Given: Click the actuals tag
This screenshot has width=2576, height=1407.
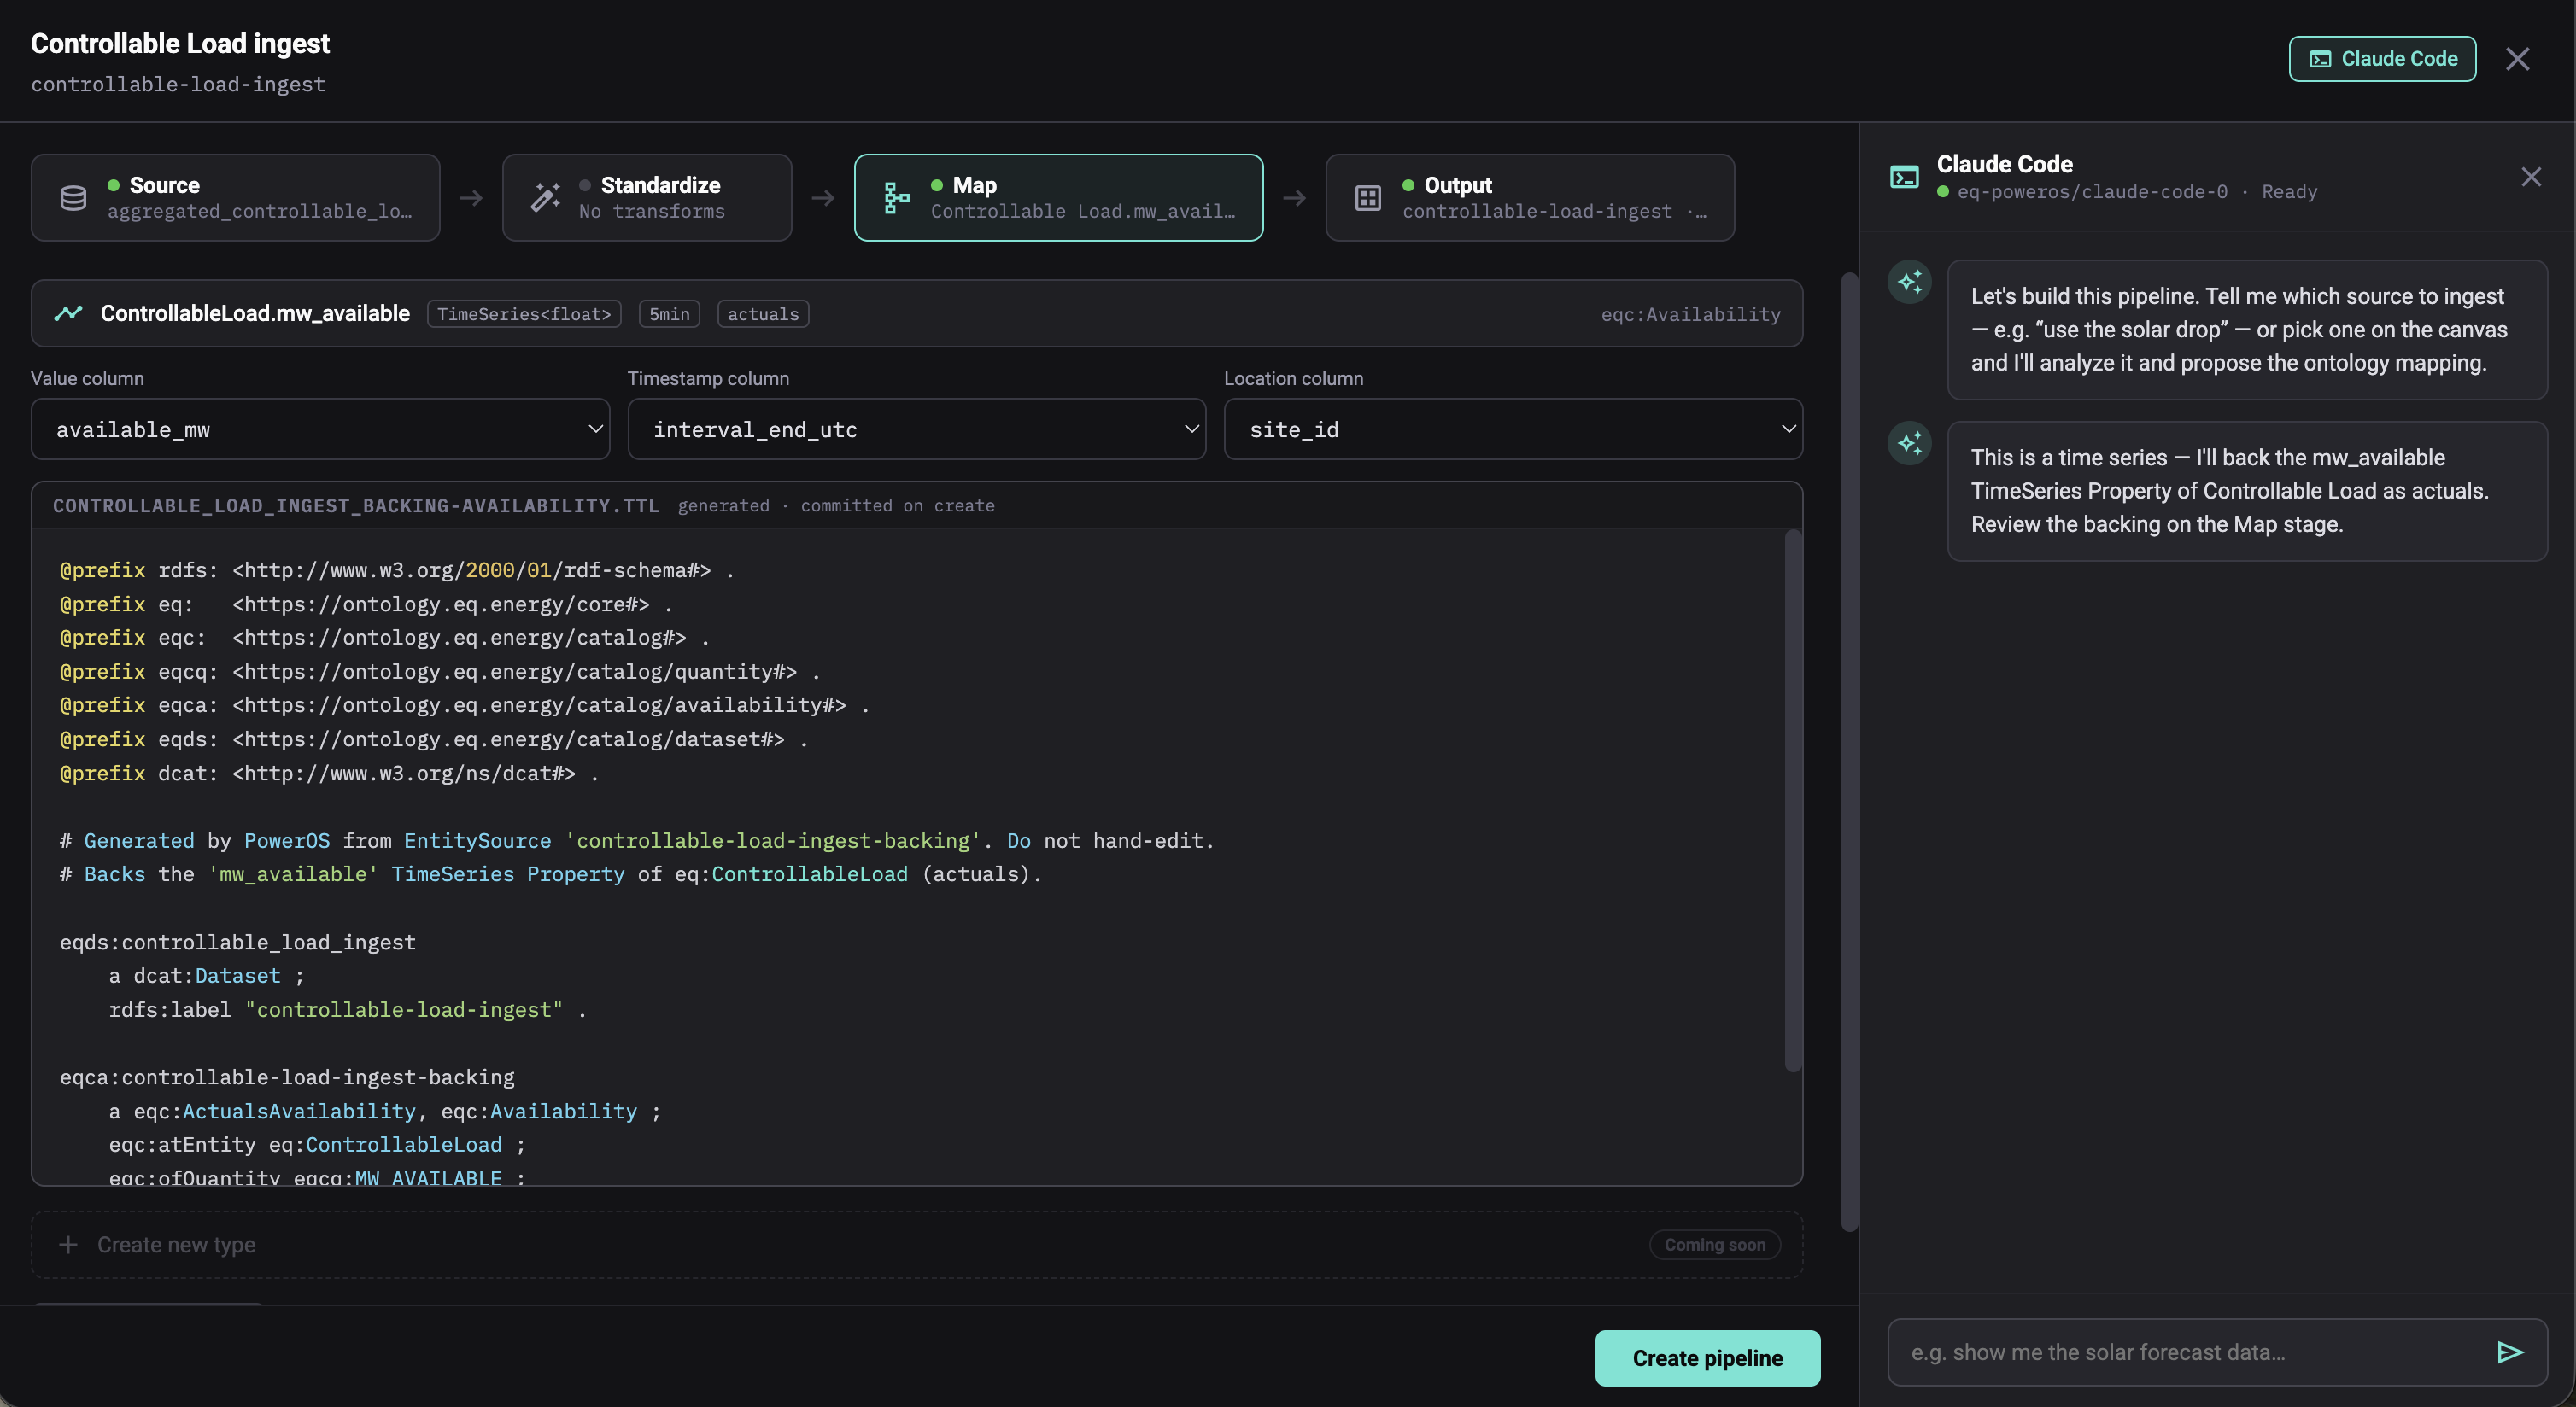Looking at the screenshot, I should 763,314.
